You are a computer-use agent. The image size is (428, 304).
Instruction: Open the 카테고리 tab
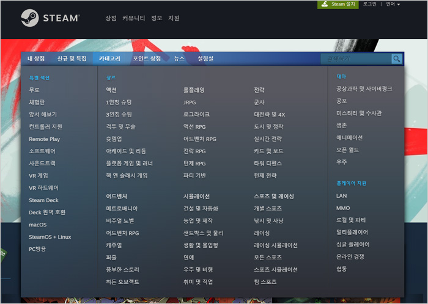point(111,59)
